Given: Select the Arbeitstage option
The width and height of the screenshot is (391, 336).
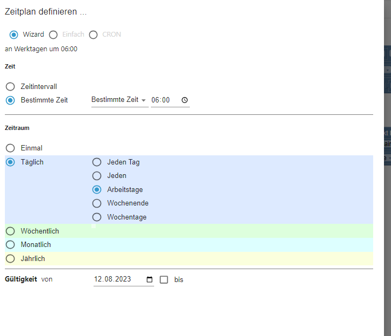Looking at the screenshot, I should (97, 190).
